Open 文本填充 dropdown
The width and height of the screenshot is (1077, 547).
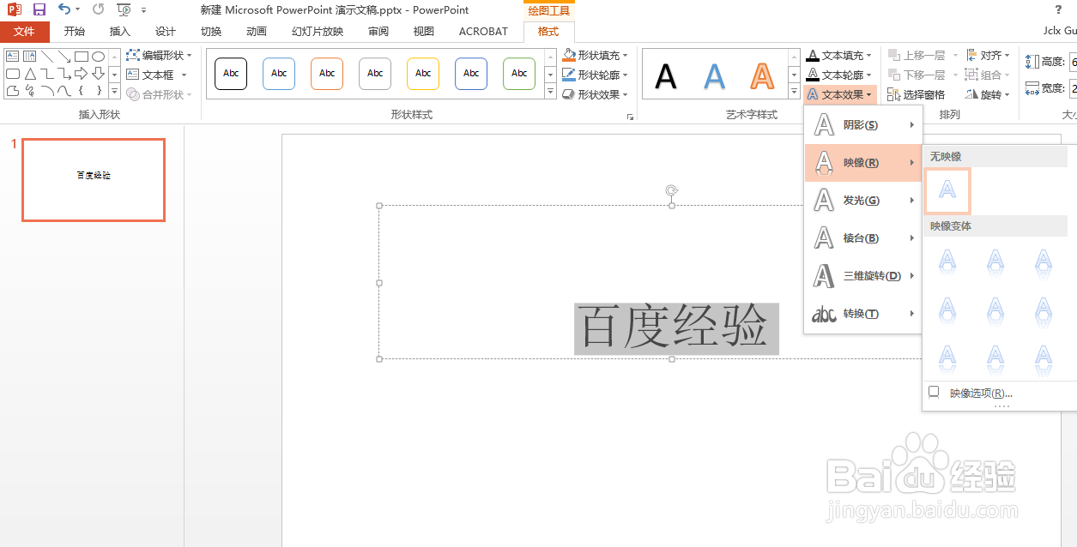[x=839, y=55]
